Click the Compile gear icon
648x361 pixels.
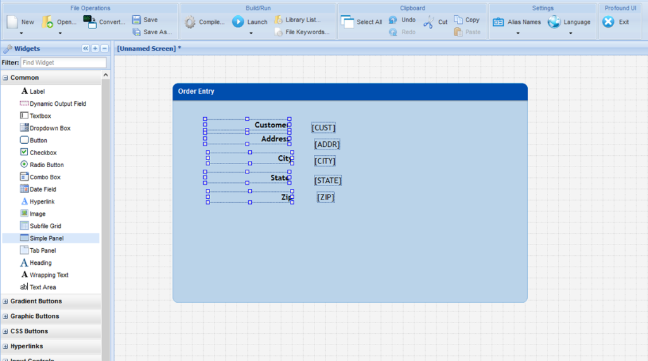pos(190,22)
